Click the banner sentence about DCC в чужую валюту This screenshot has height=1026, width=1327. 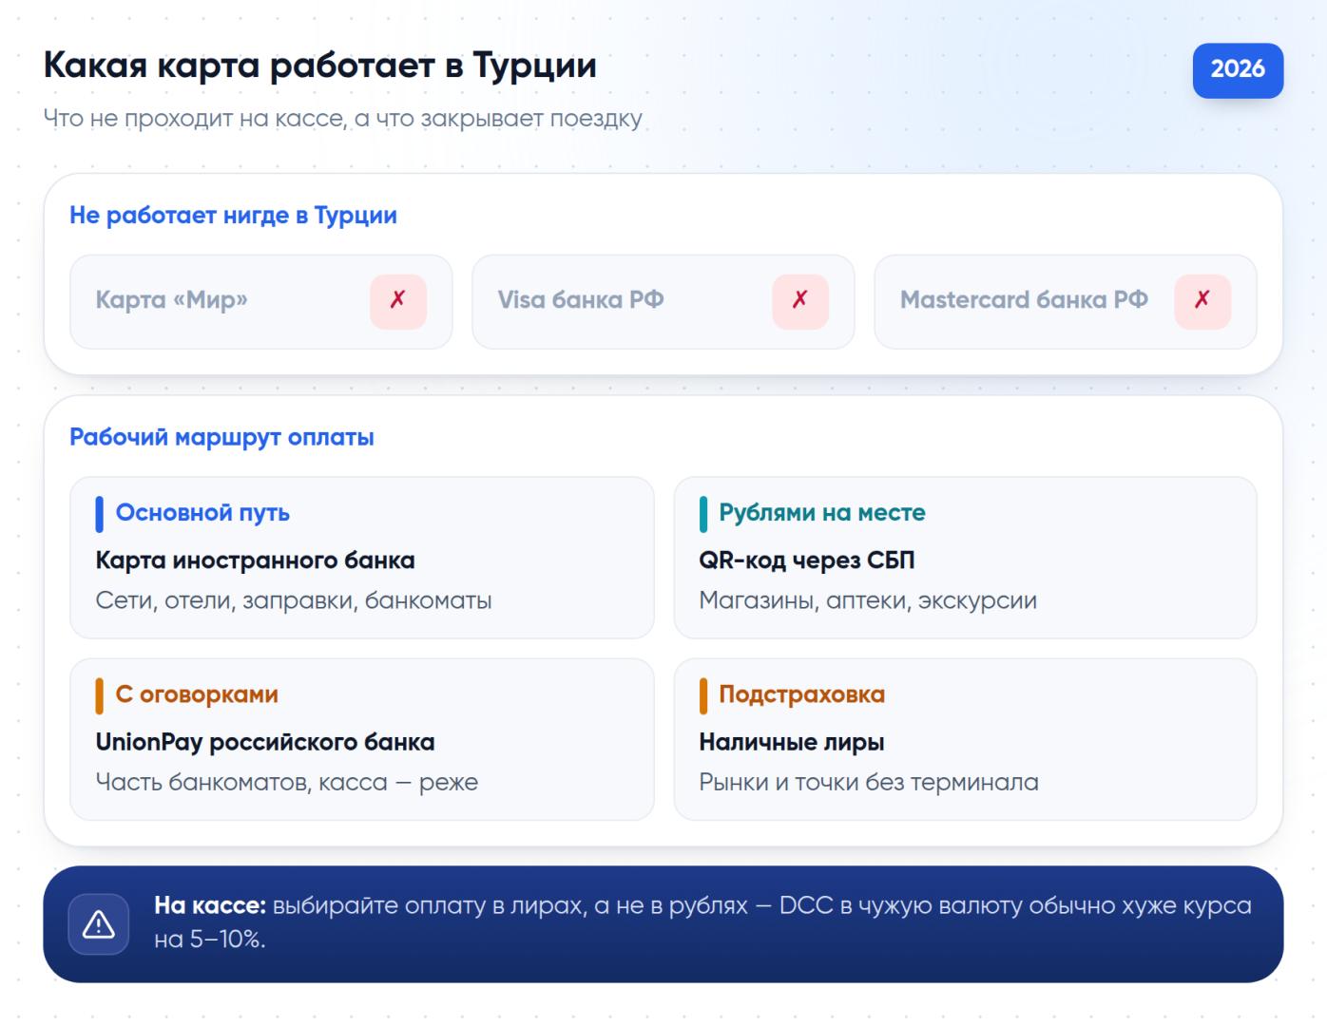click(702, 922)
